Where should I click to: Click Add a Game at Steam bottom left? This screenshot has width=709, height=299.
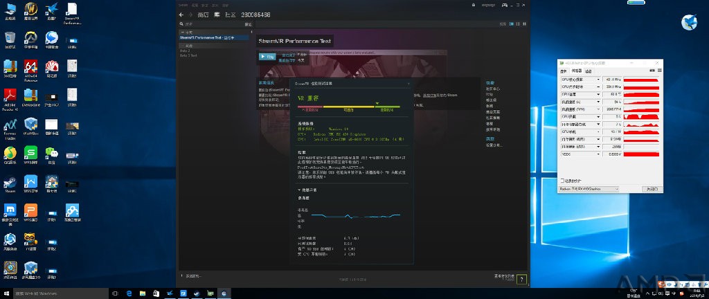click(x=191, y=276)
